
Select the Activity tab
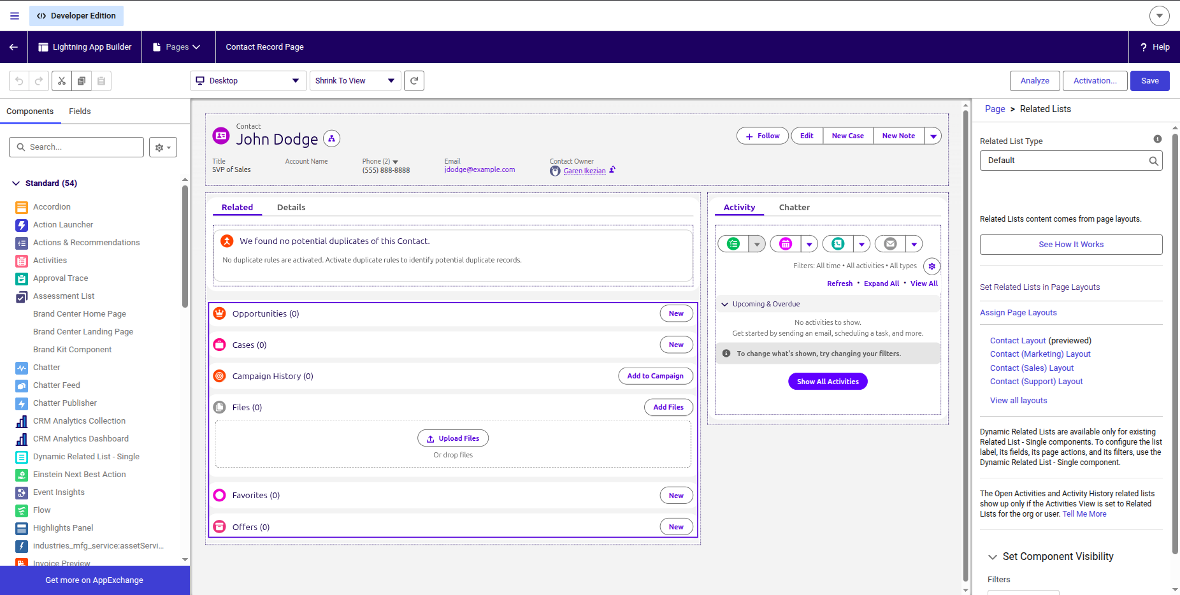(739, 208)
